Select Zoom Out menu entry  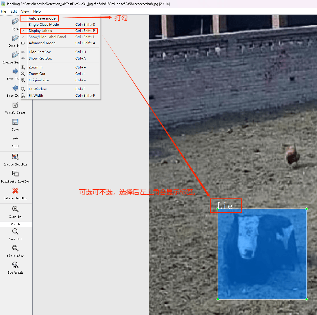[x=60, y=74]
